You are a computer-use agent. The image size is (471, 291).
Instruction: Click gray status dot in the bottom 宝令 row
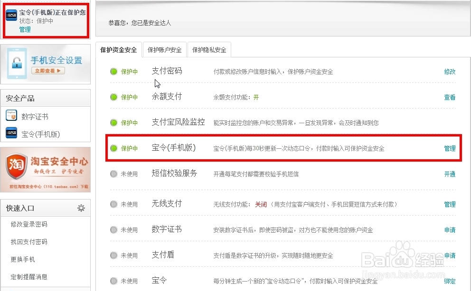coord(113,281)
